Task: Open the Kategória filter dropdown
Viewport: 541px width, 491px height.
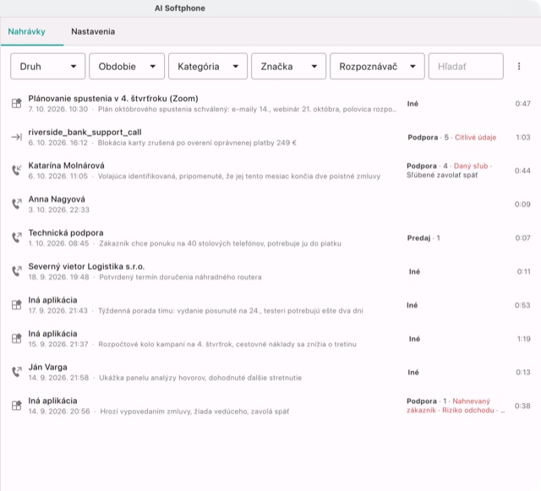Action: (208, 66)
